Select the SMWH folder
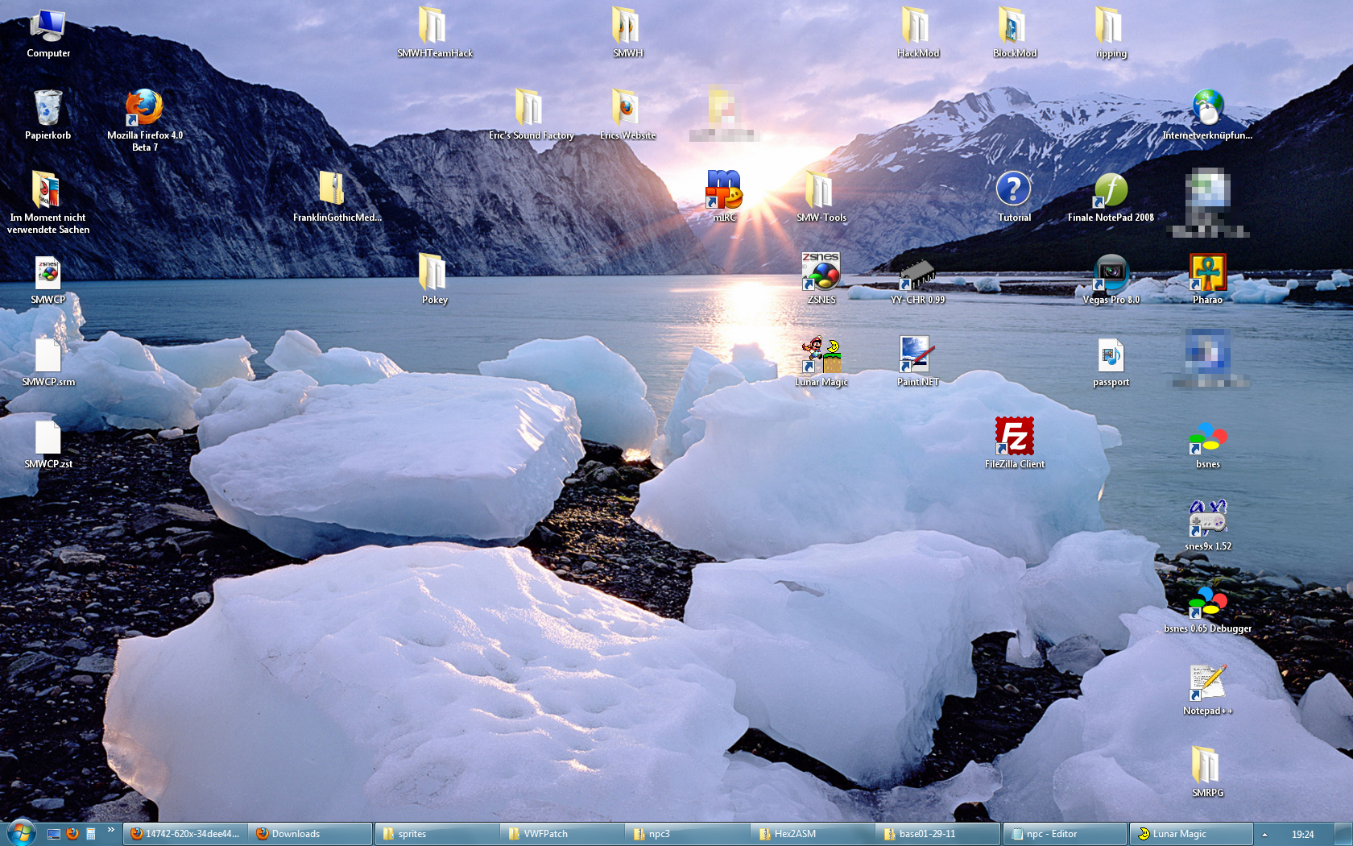1353x846 pixels. coord(627,34)
